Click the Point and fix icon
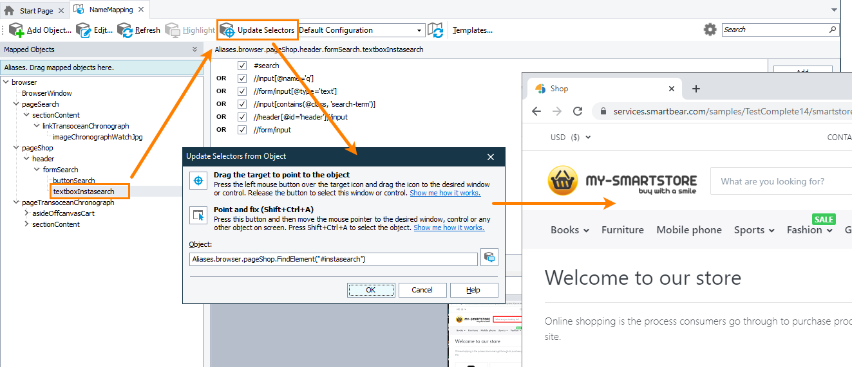Screen dimensions: 852x367 point(198,216)
